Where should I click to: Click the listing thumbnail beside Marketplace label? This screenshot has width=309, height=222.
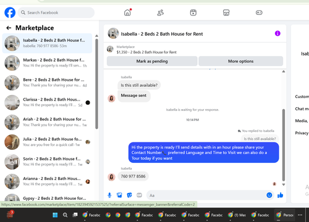coord(110,49)
